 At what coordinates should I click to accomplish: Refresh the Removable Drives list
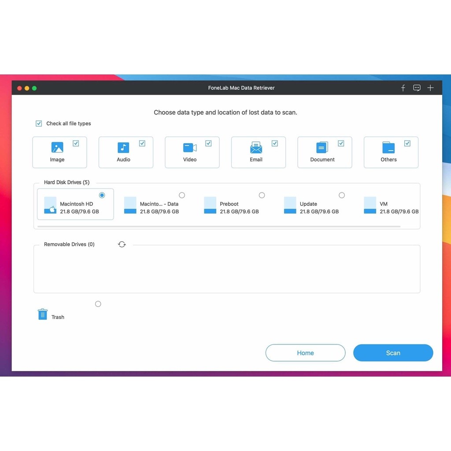coord(122,244)
